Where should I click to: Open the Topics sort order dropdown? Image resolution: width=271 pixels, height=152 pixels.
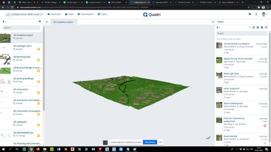(218, 27)
